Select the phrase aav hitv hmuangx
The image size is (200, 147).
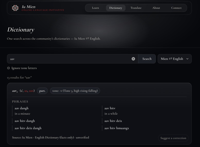117,128
